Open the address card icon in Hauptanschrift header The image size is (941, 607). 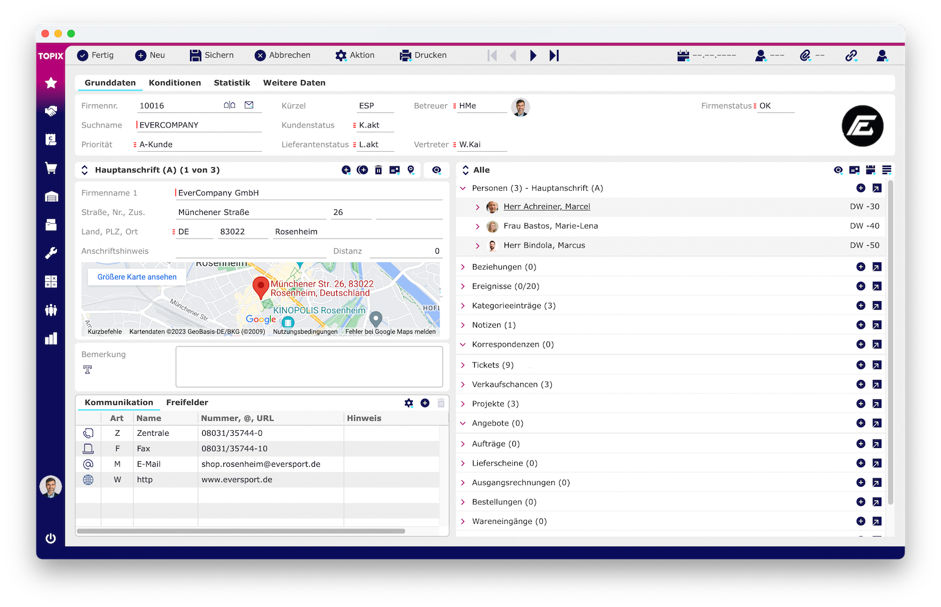click(395, 170)
